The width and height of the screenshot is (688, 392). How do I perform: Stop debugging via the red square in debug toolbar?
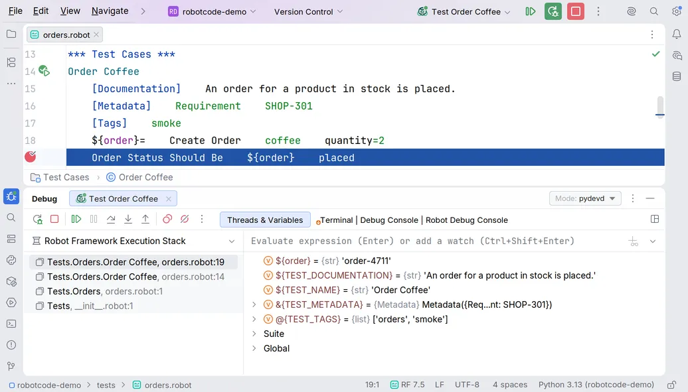[x=54, y=220]
